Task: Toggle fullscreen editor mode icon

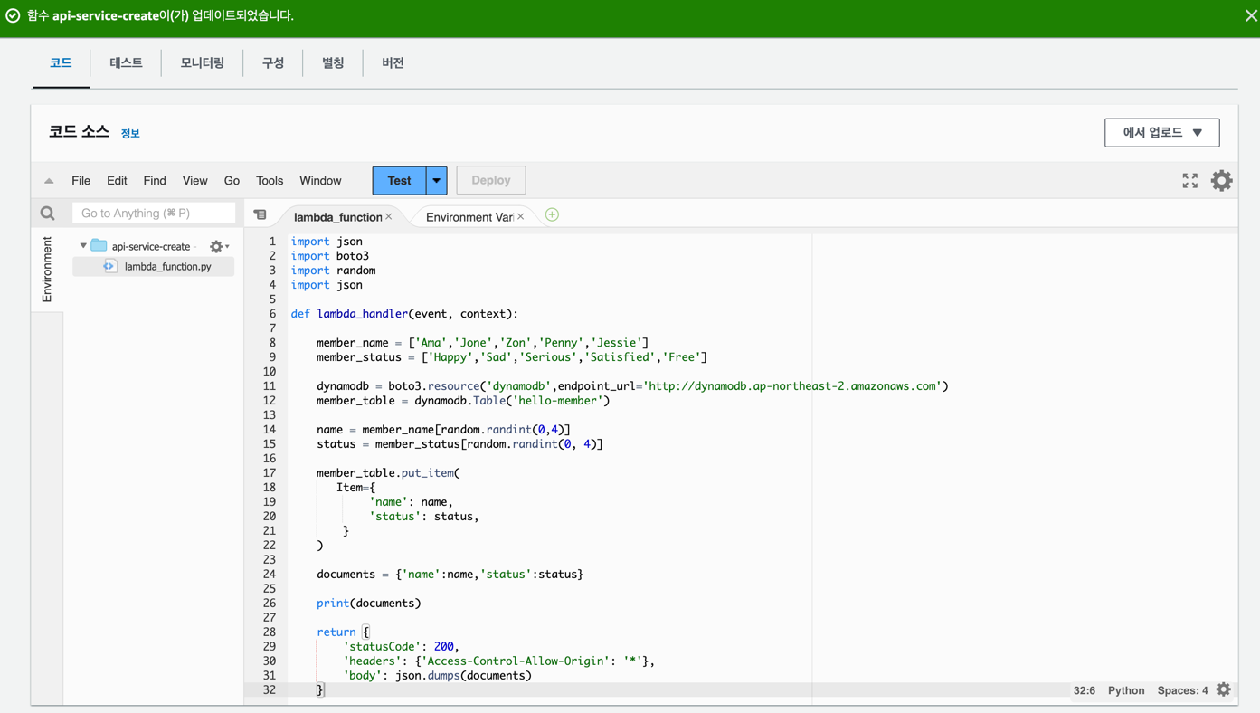Action: coord(1190,181)
